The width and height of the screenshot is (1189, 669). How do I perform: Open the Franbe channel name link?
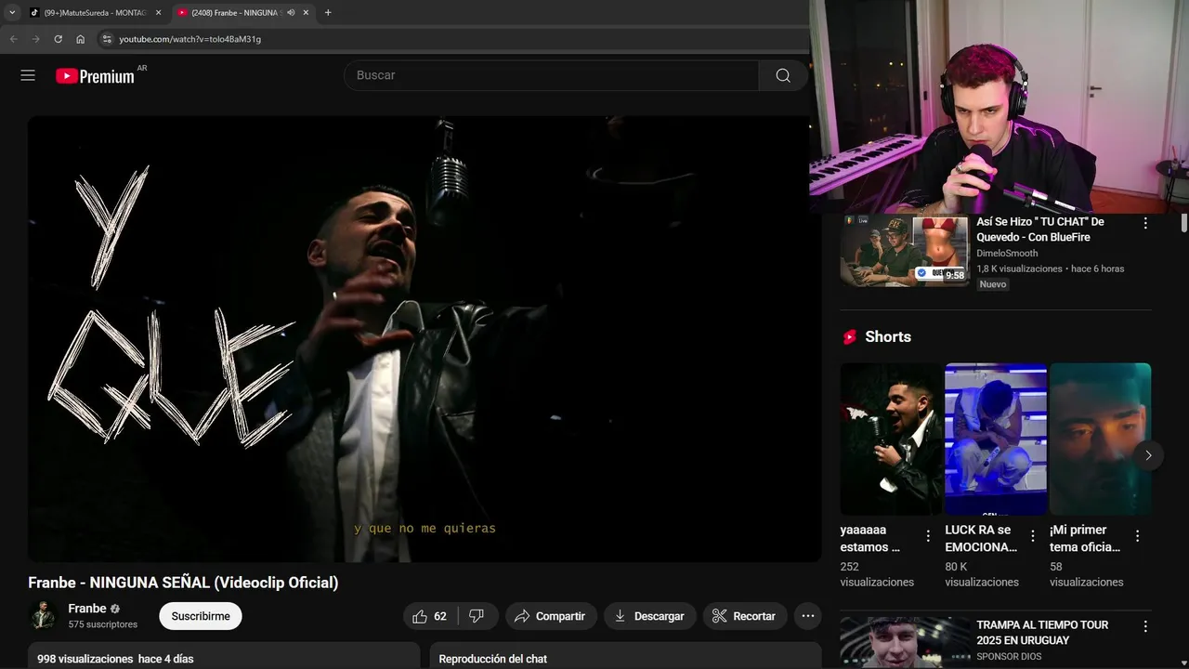tap(87, 609)
